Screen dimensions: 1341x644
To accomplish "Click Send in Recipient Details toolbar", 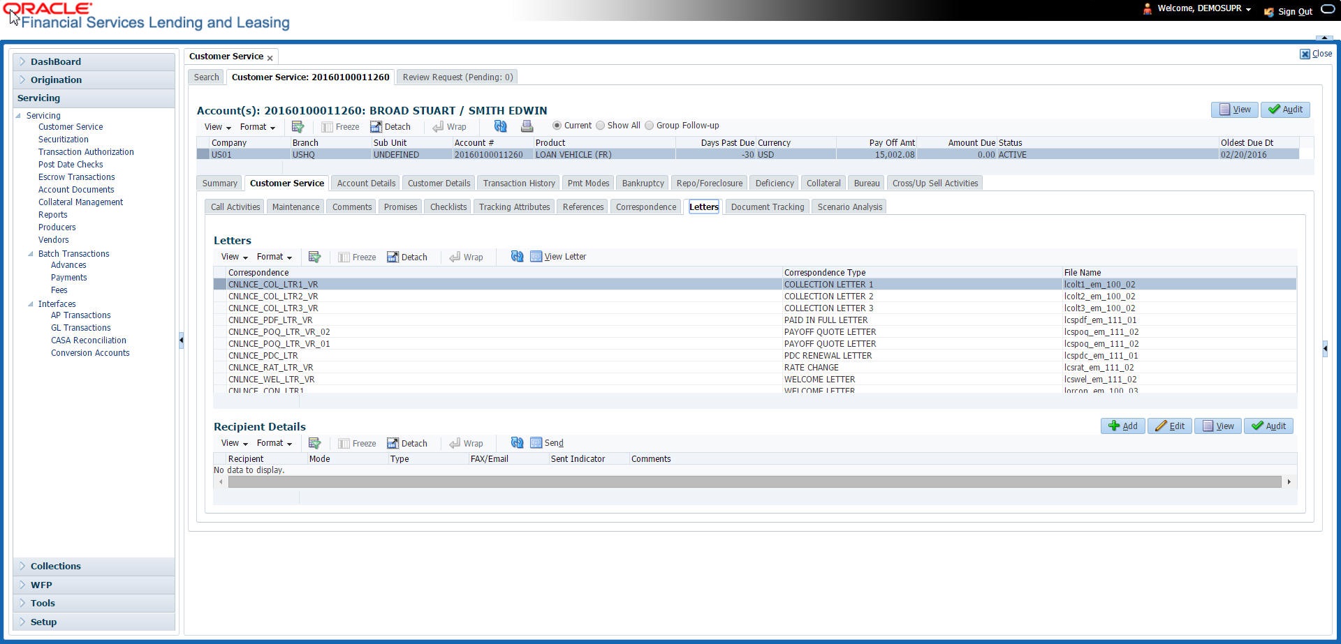I will pyautogui.click(x=547, y=442).
